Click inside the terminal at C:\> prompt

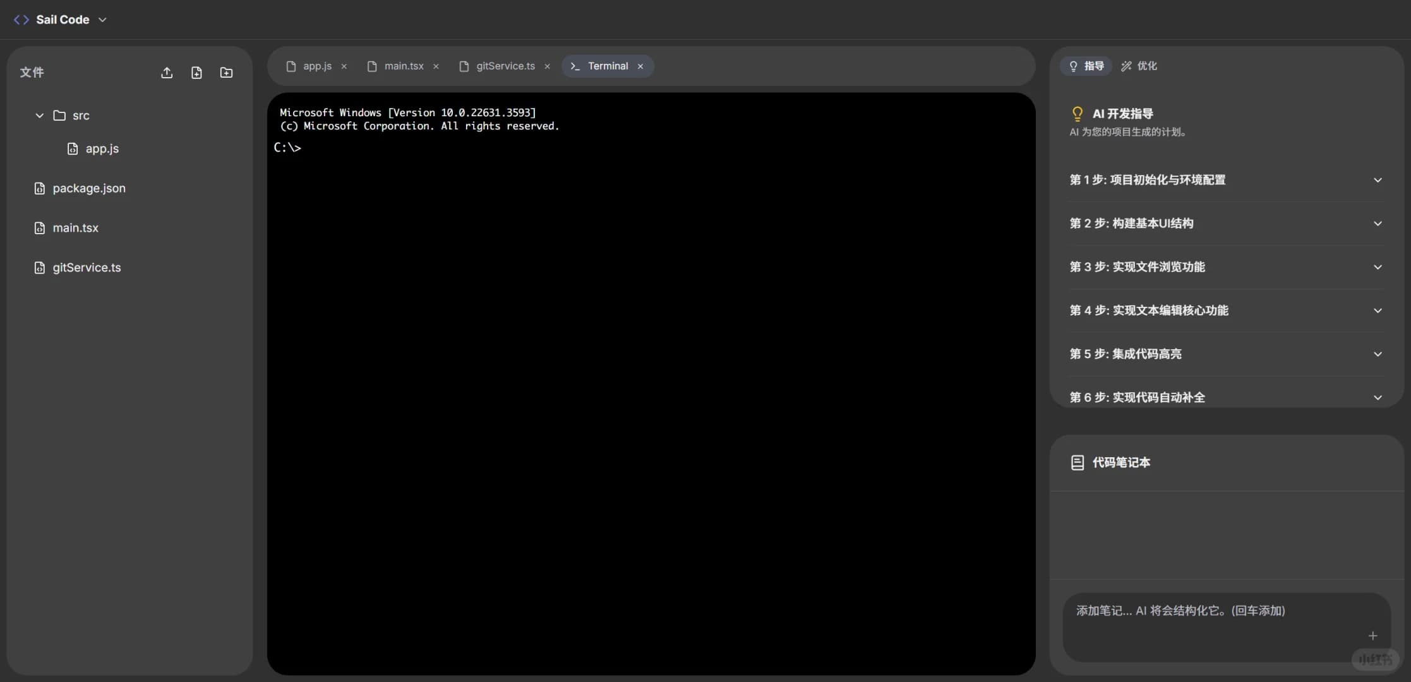click(x=287, y=148)
